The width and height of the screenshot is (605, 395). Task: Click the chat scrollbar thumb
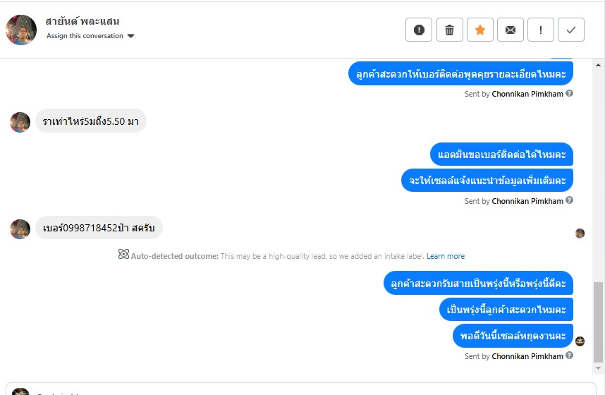(x=598, y=322)
